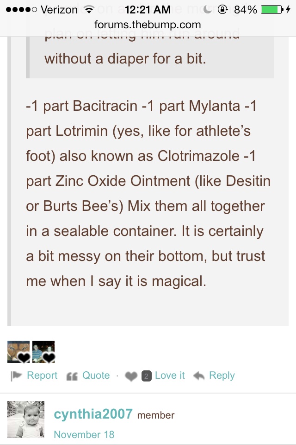Tap the Do Not Disturb moon icon
Viewport: 296px width, 445px height.
click(x=208, y=9)
